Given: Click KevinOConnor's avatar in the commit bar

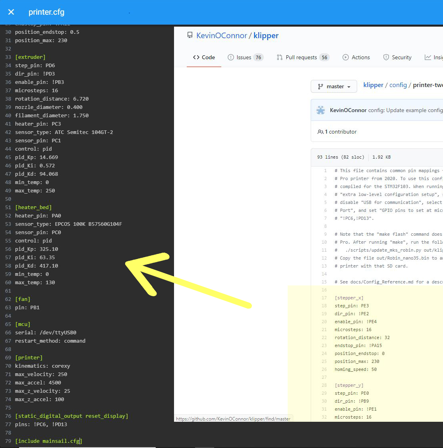Looking at the screenshot, I should point(321,110).
